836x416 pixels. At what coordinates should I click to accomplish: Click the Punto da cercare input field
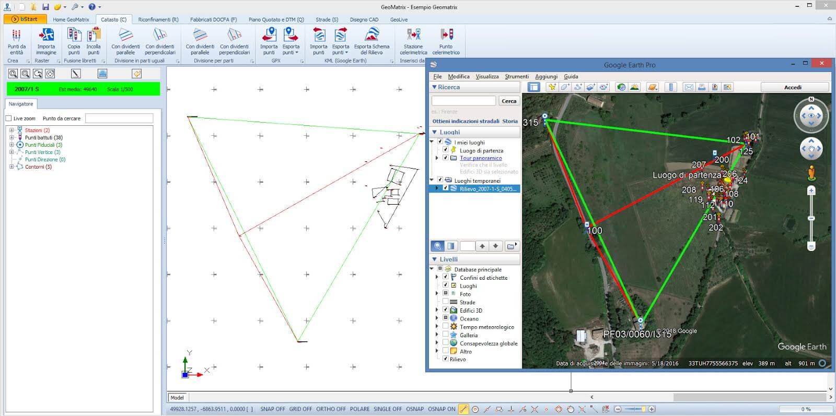(119, 118)
